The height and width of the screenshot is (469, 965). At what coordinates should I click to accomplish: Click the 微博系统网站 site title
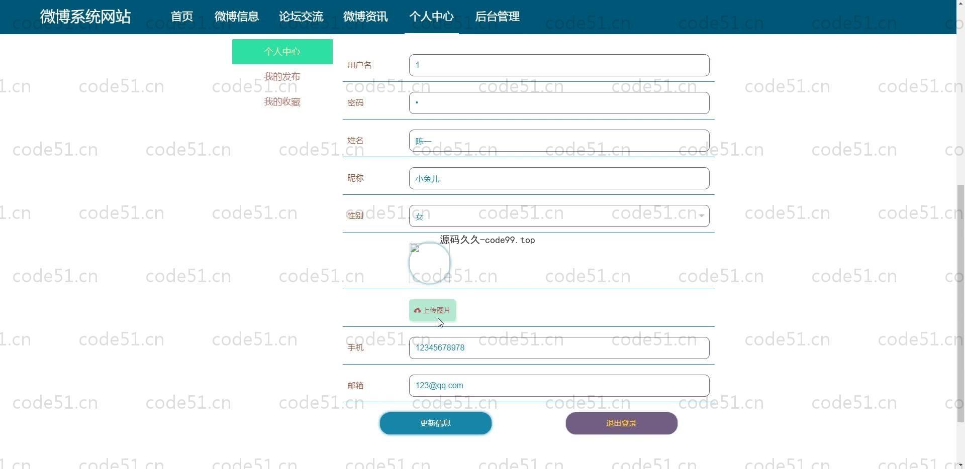[85, 17]
